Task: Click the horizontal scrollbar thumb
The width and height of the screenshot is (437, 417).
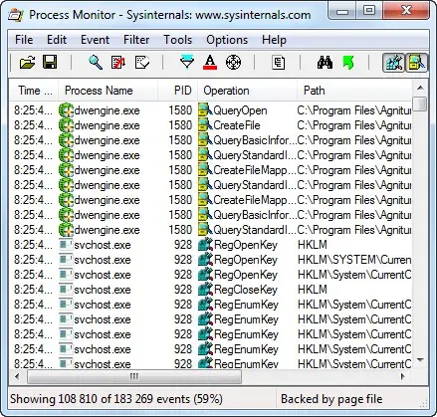Action: [x=134, y=377]
